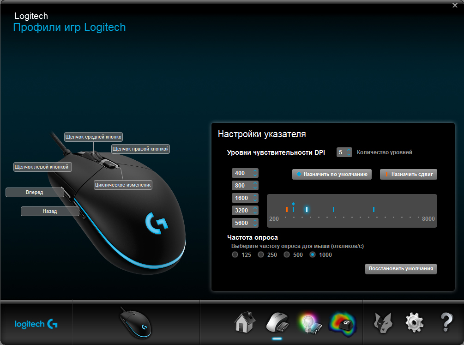Open the ARX Control wolf icon
This screenshot has height=345, width=464.
[x=383, y=323]
